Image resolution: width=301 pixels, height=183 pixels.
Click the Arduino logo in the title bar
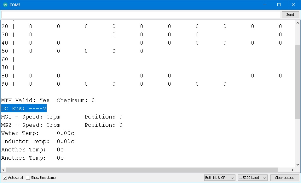pyautogui.click(x=5, y=5)
